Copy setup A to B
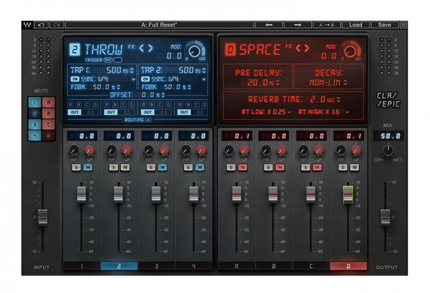 326,25
